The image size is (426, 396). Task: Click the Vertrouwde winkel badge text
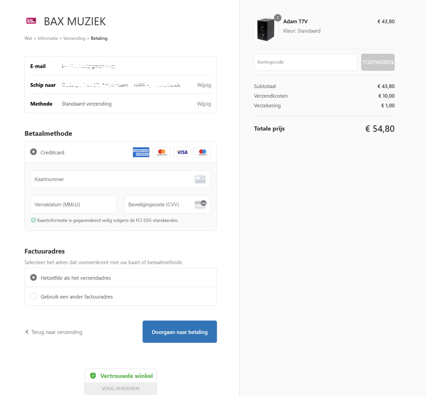click(126, 376)
